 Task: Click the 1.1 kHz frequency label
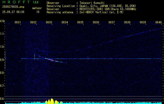[x=2, y=34]
